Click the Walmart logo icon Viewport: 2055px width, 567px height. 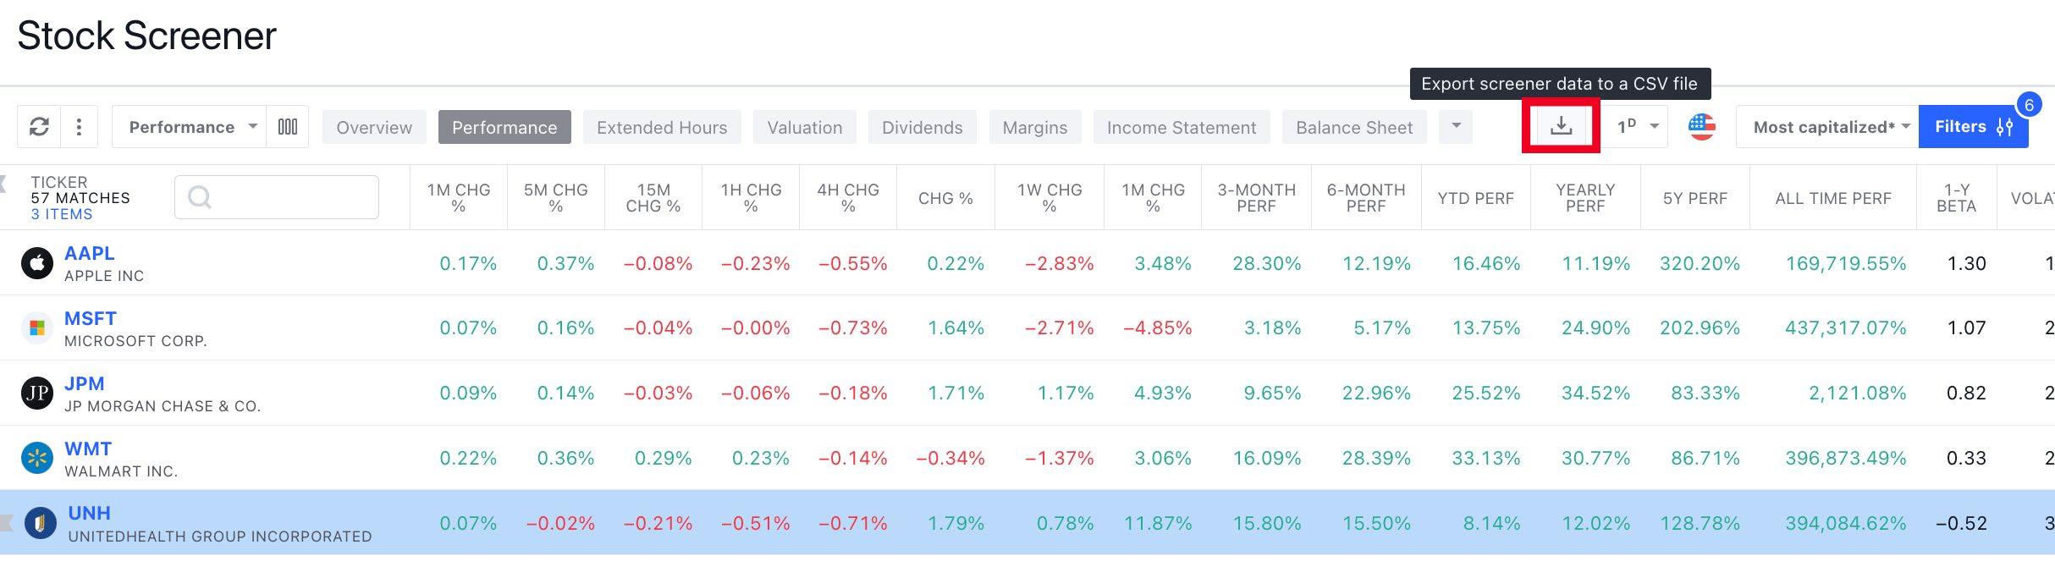pyautogui.click(x=37, y=458)
